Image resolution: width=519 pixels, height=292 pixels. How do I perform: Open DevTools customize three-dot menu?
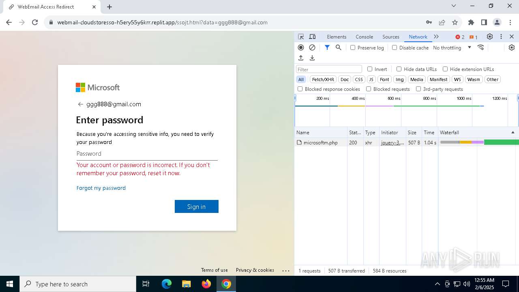coord(501,36)
